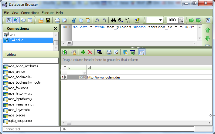This screenshot has height=134, width=215.
Task: Click the Undo arrow in the toolbar
Action: click(x=97, y=20)
